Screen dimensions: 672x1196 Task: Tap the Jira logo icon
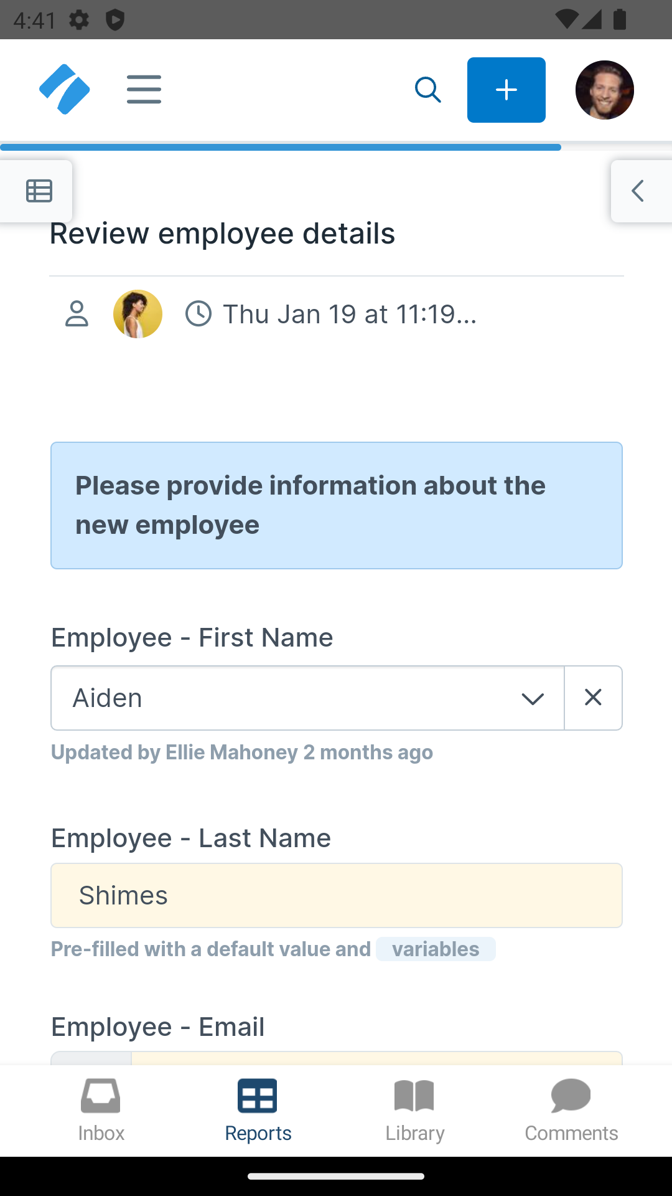pyautogui.click(x=64, y=90)
